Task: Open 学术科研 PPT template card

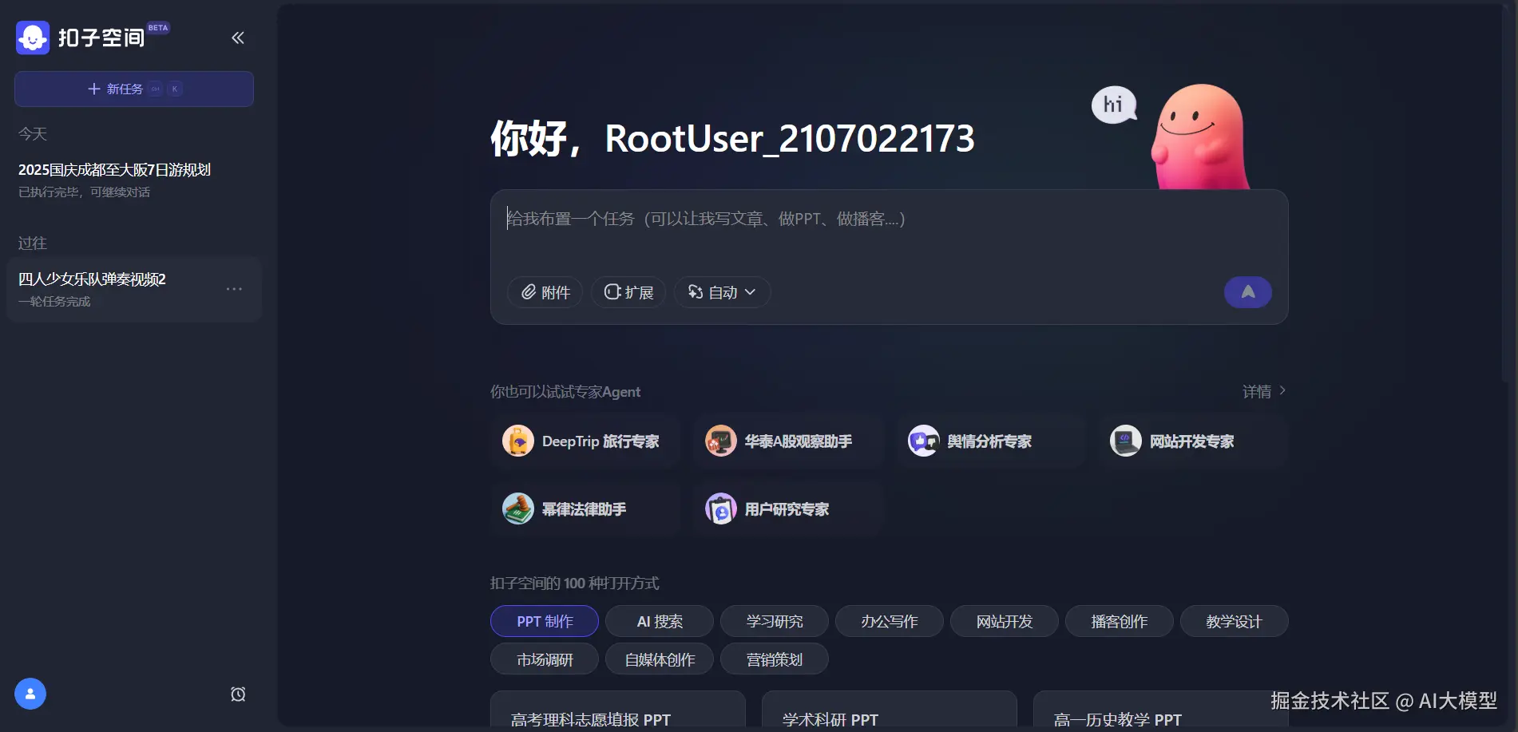Action: coord(890,710)
